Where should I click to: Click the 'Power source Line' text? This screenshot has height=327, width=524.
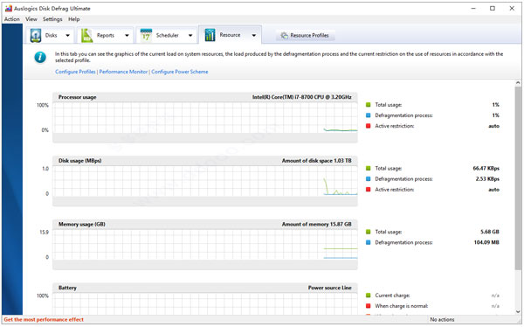[x=329, y=288]
